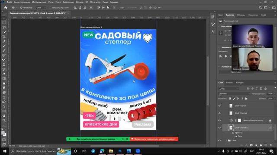Image resolution: width=277 pixels, height=155 pixels.
Task: Switch to the Образцы tab
Action: click(241, 15)
